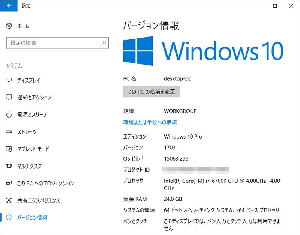Click the タブレット モード icon
300x235 pixels.
pyautogui.click(x=9, y=149)
